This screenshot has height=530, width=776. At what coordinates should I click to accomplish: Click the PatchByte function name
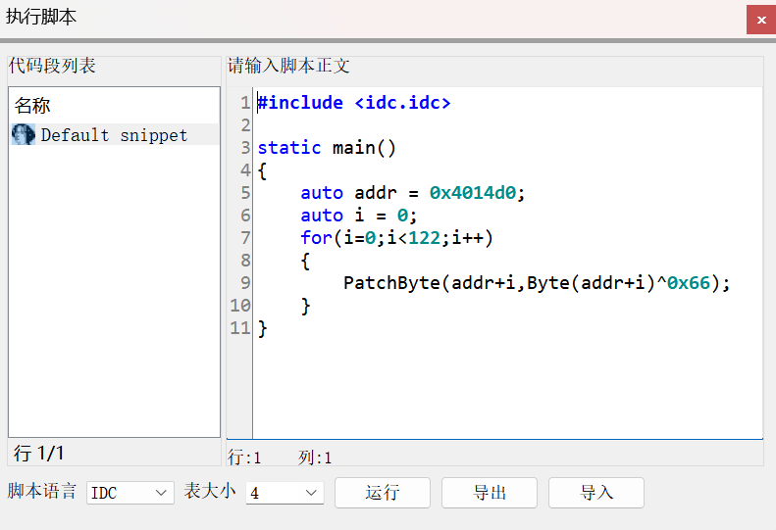point(391,283)
